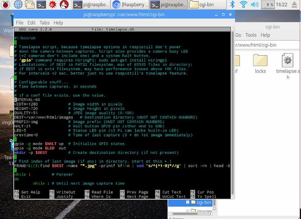Click the Where Is nano shortcut

(x=98, y=197)
